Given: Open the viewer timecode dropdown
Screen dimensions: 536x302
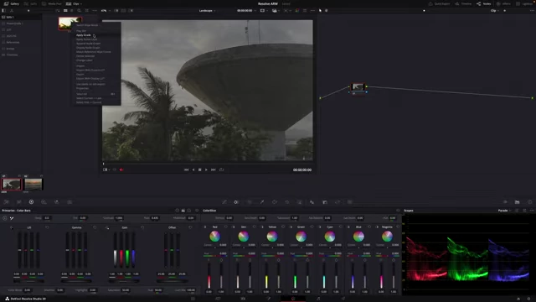Looking at the screenshot, I should (x=246, y=11).
